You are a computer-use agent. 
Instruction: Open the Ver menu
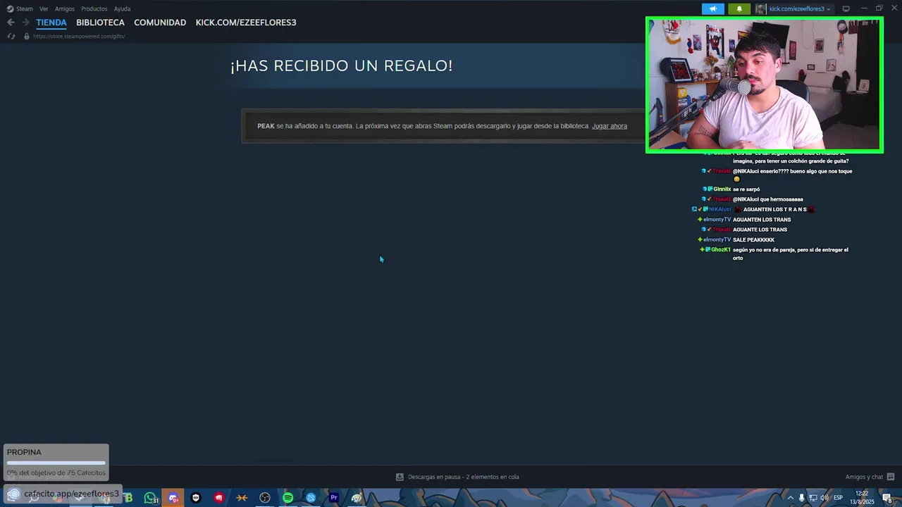44,9
